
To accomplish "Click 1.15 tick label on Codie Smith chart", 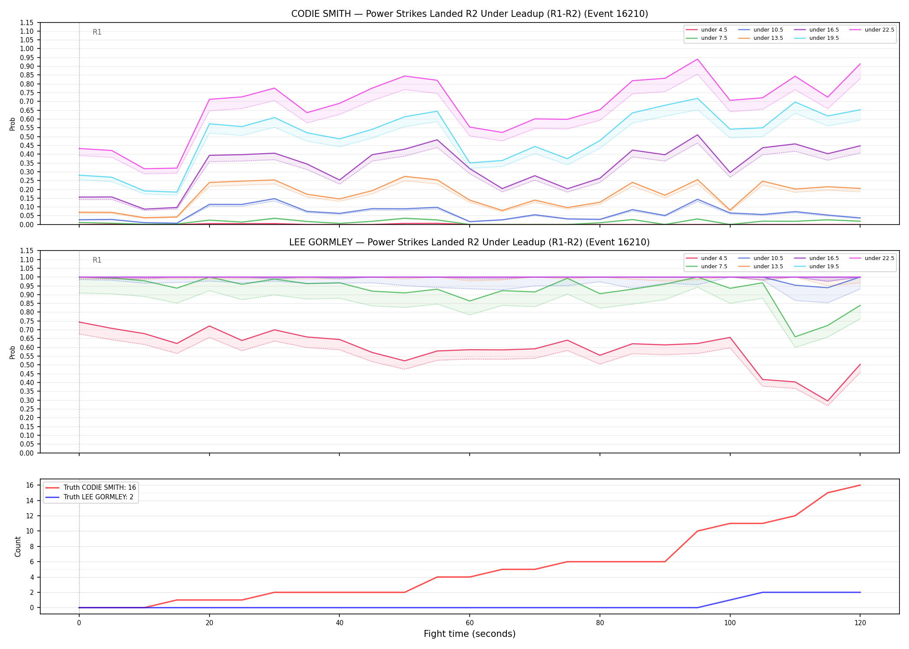I will (x=27, y=22).
